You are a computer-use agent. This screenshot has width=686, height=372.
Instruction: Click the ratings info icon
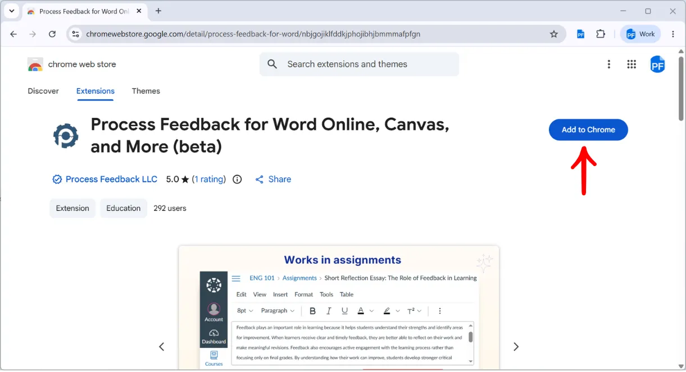click(237, 180)
